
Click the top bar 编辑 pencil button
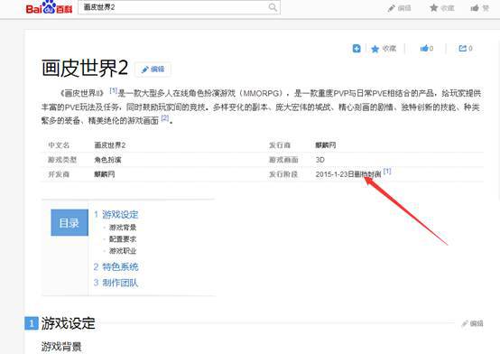(x=399, y=8)
